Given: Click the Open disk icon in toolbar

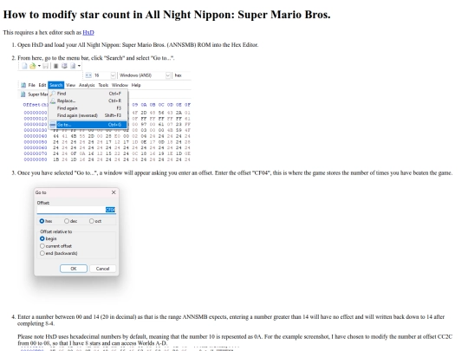Looking at the screenshot, I should (64, 66).
